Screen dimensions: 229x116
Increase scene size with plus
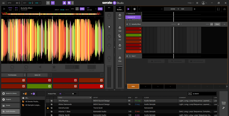[x=195, y=9]
